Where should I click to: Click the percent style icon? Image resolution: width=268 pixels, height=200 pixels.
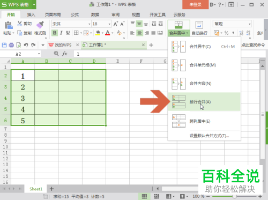[x=226, y=33]
